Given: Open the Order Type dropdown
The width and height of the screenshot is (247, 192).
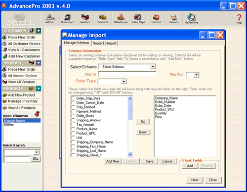Looking at the screenshot, I should pyautogui.click(x=123, y=82).
